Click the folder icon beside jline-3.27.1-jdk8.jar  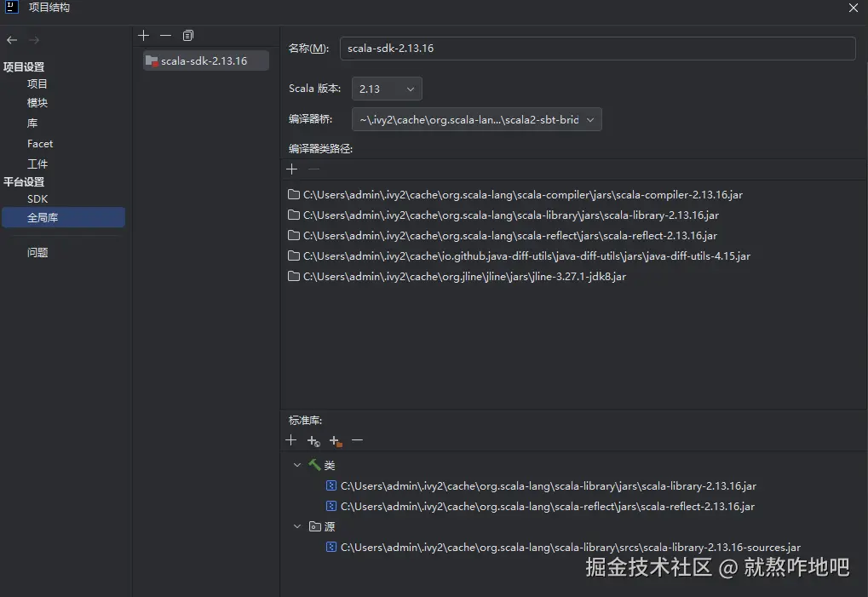click(293, 276)
